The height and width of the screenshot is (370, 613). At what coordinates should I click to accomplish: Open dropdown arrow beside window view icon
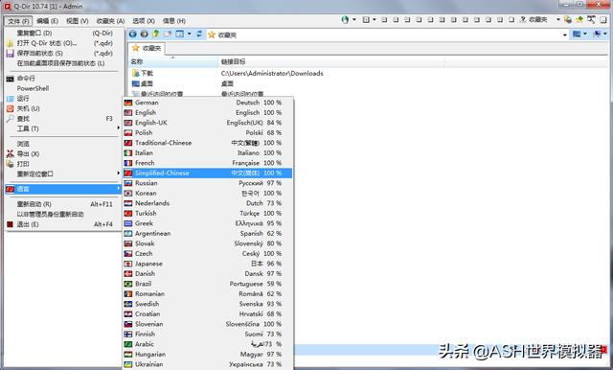[190, 34]
